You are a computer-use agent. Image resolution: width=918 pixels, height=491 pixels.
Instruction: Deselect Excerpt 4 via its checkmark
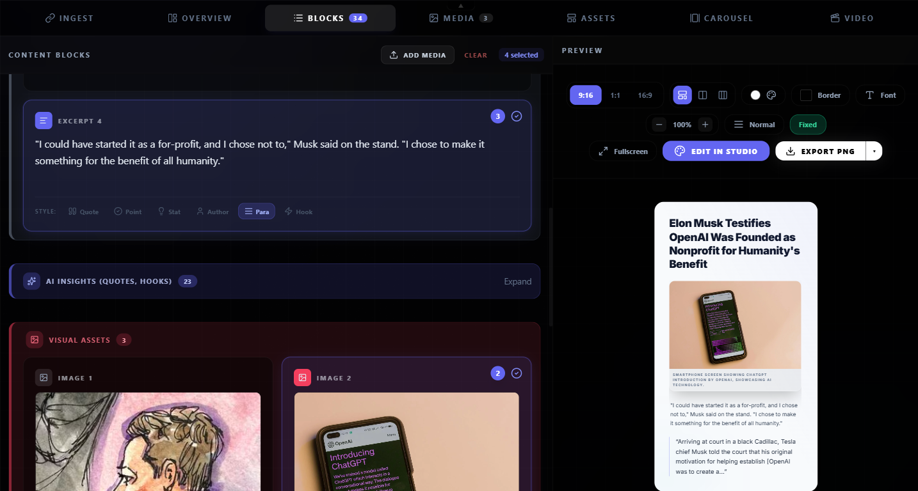coord(517,116)
